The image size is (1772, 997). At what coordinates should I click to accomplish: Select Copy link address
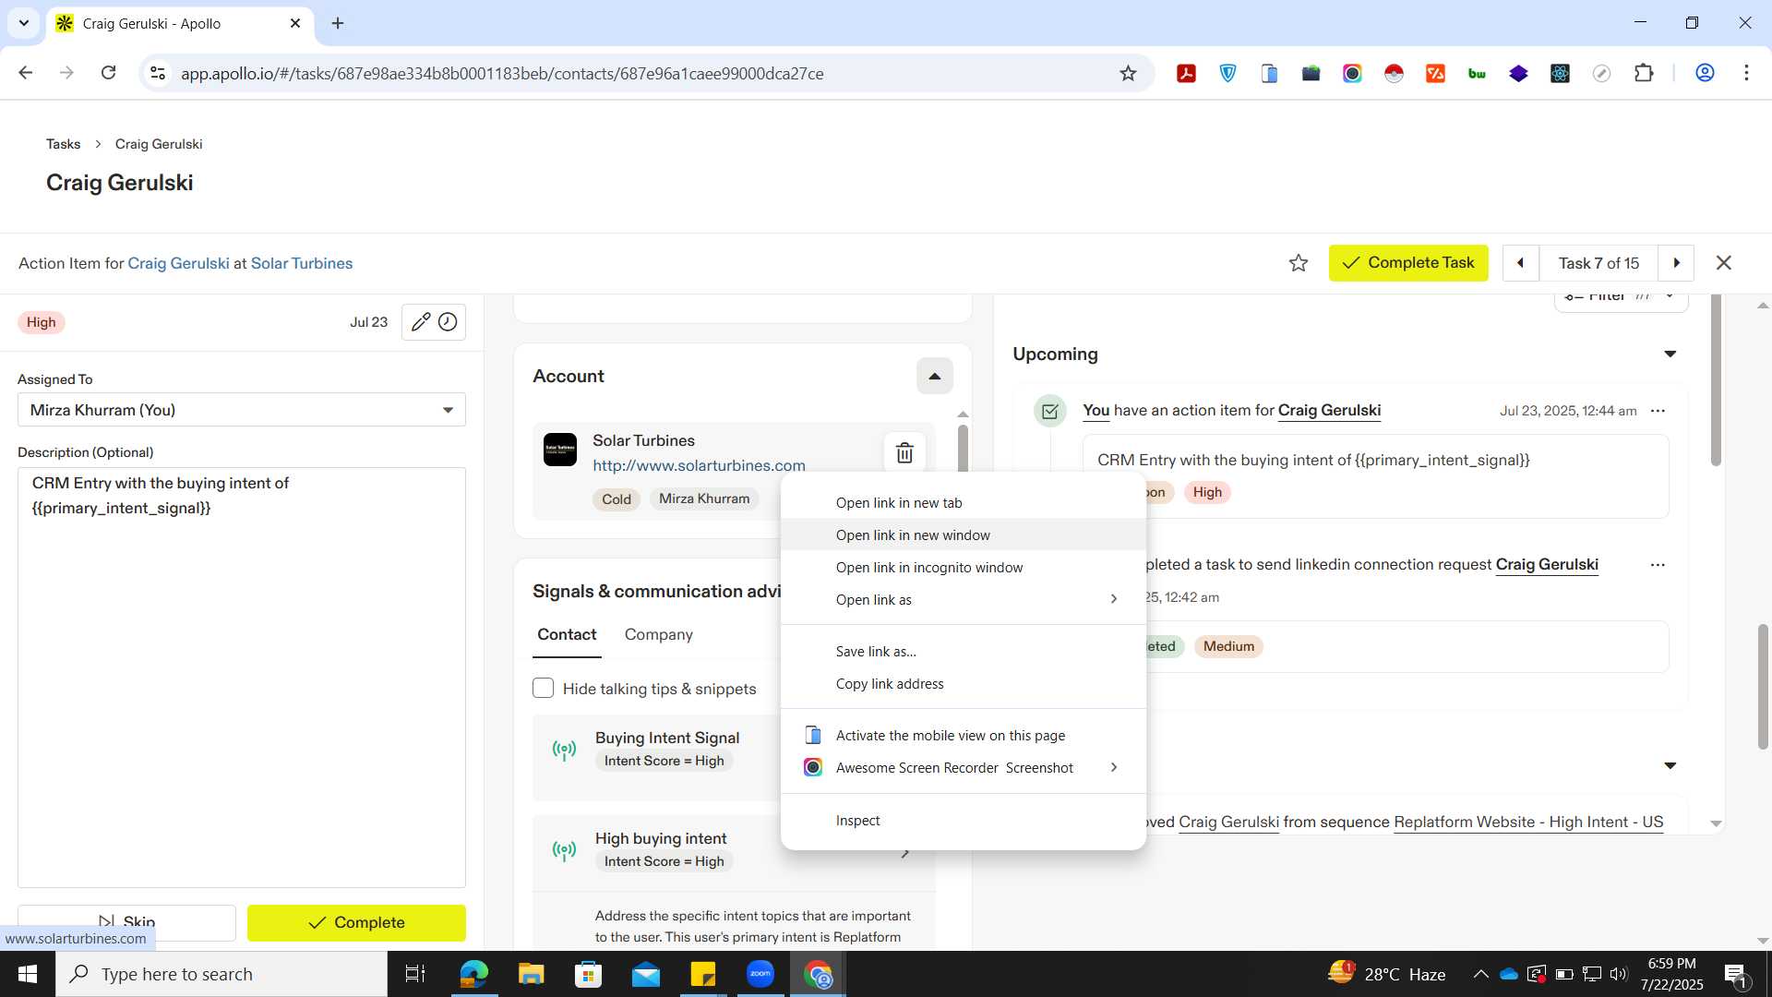coord(964,684)
